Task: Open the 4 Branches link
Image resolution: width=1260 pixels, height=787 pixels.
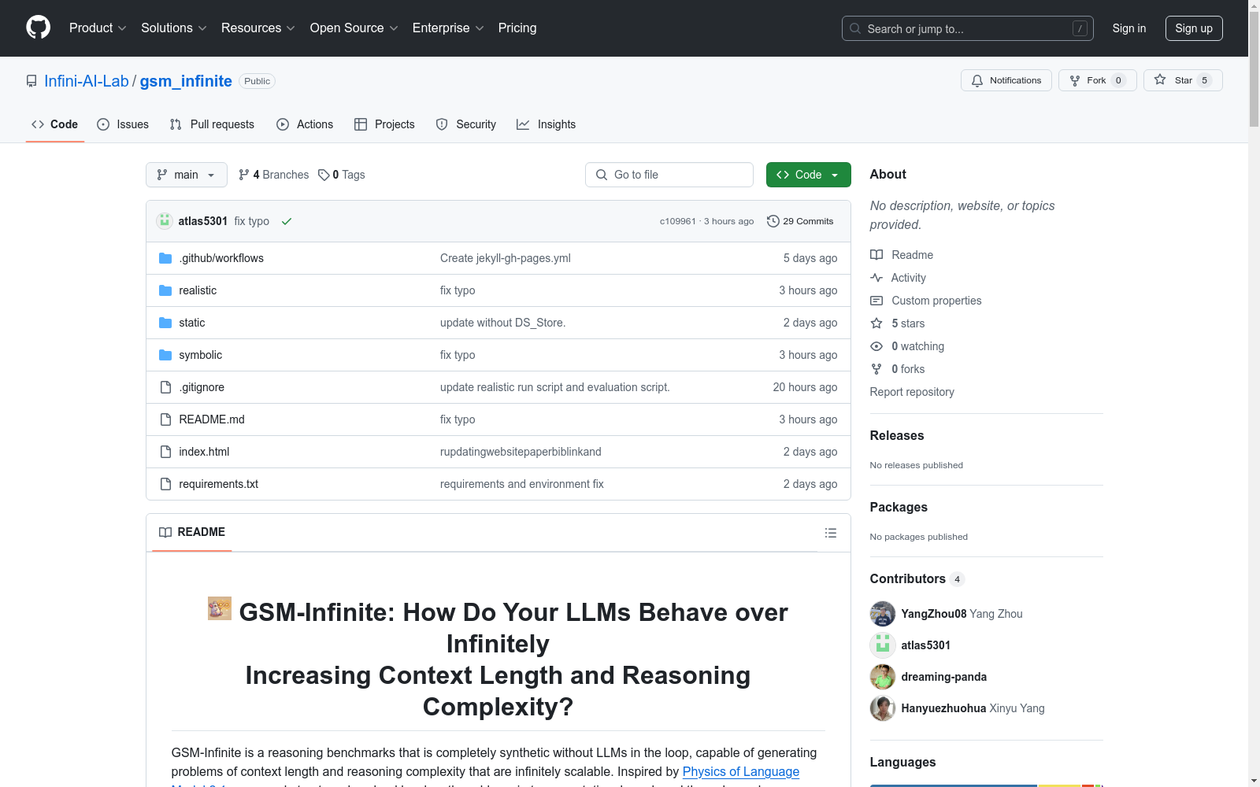Action: coord(274,175)
